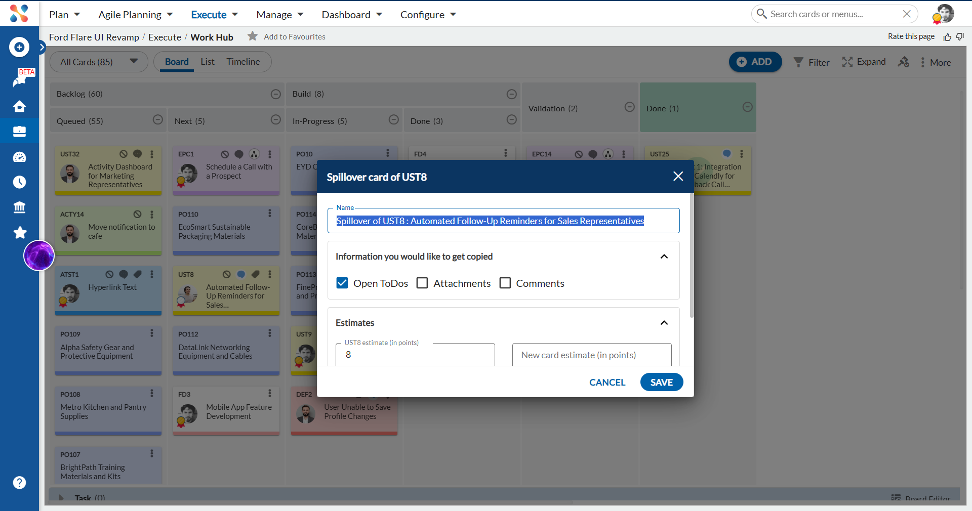
Task: Open the institution building icon in sidebar
Action: [19, 207]
